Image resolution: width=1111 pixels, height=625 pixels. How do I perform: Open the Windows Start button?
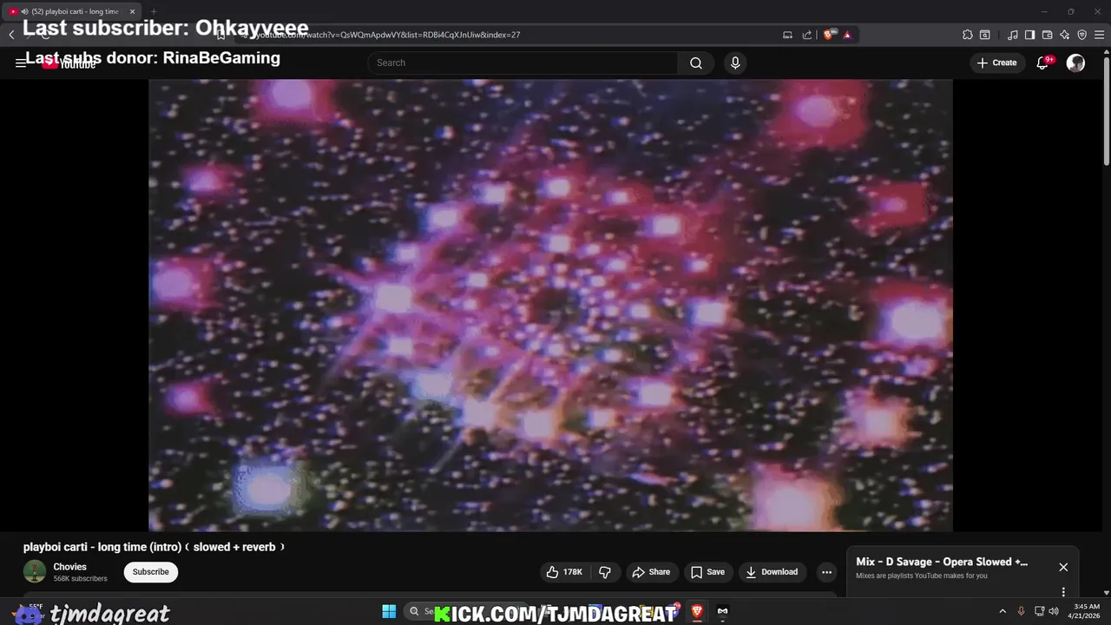click(389, 611)
